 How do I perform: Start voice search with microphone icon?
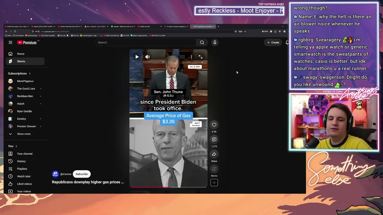[x=215, y=42]
